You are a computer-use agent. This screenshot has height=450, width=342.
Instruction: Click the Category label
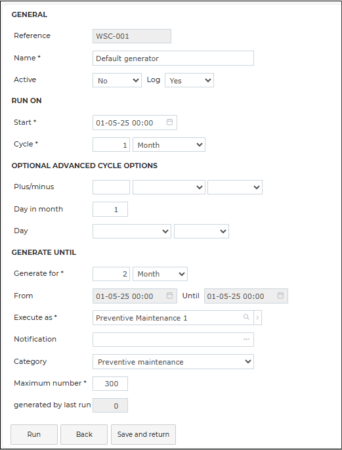(30, 361)
